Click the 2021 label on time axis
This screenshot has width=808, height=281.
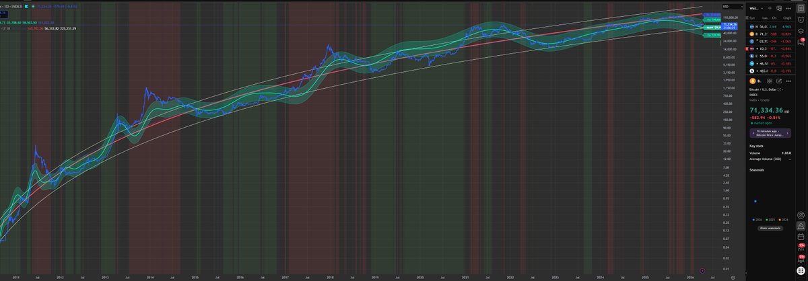465,276
